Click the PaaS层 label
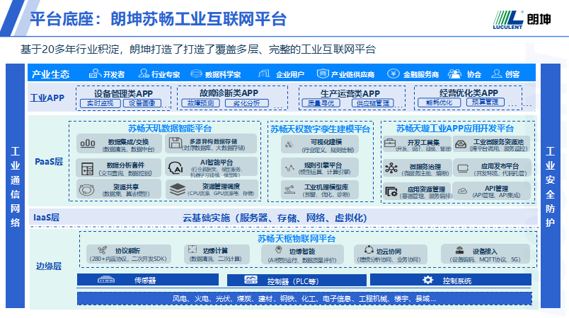Image resolution: width=569 pixels, height=318 pixels. (49, 162)
